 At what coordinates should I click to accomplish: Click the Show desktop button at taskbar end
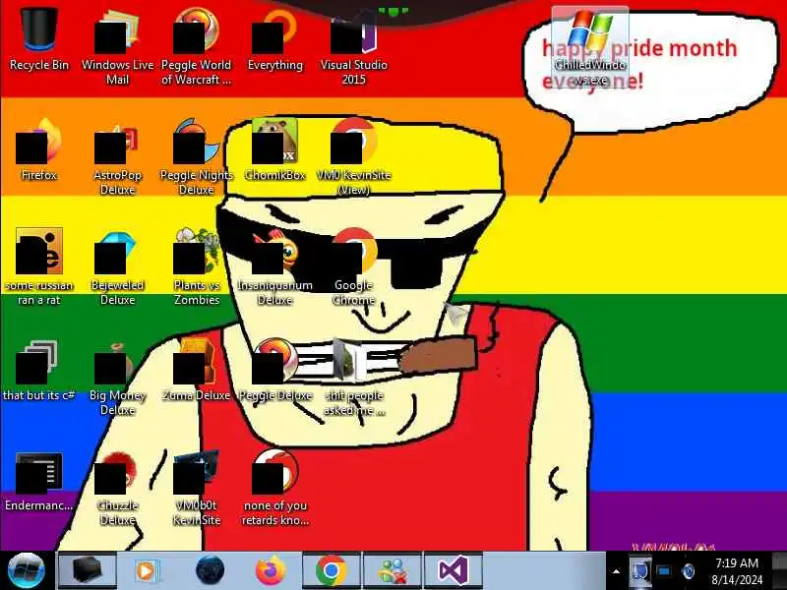tap(779, 570)
